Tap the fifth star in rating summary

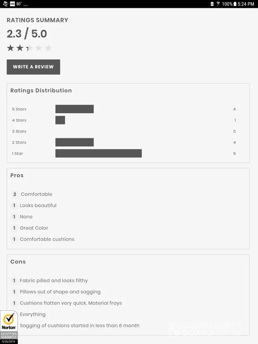tap(48, 48)
